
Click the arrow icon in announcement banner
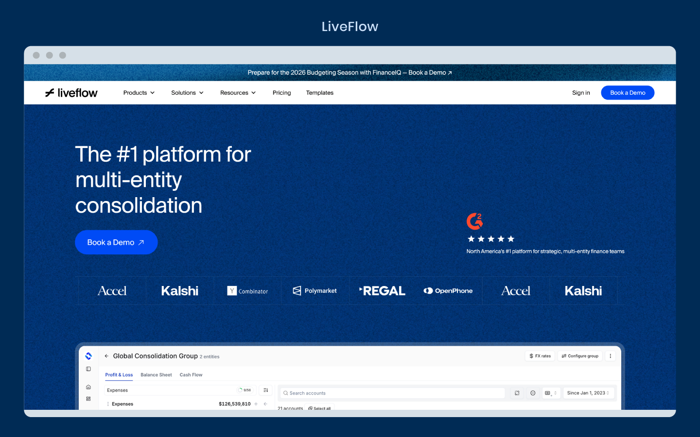click(450, 73)
